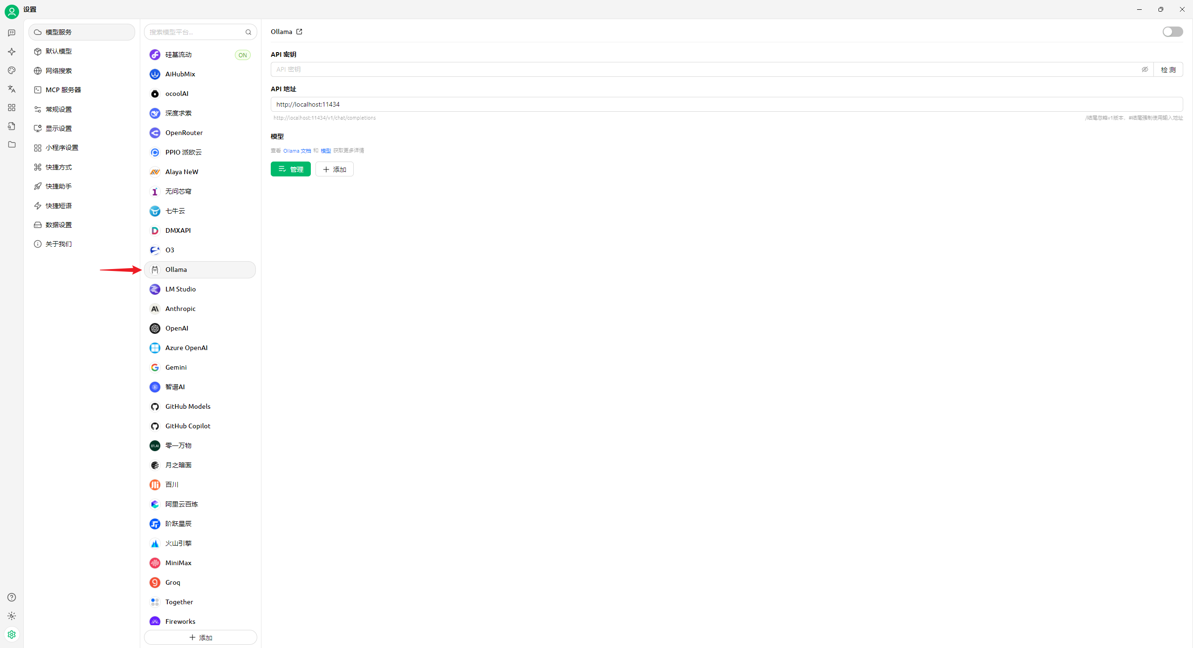
Task: Click the green 管理 models button
Action: coord(290,169)
